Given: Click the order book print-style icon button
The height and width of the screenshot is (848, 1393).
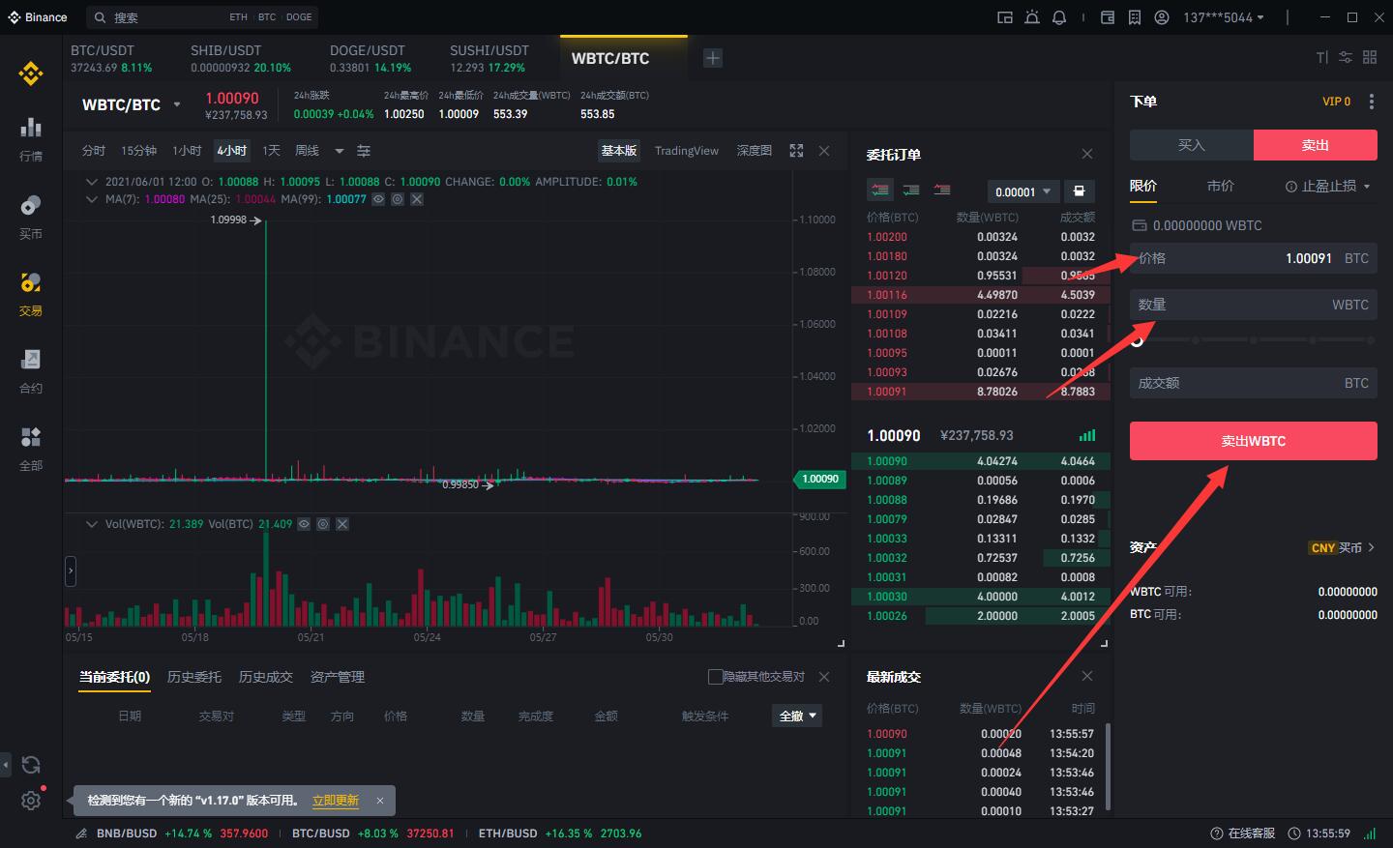Looking at the screenshot, I should [x=1080, y=191].
